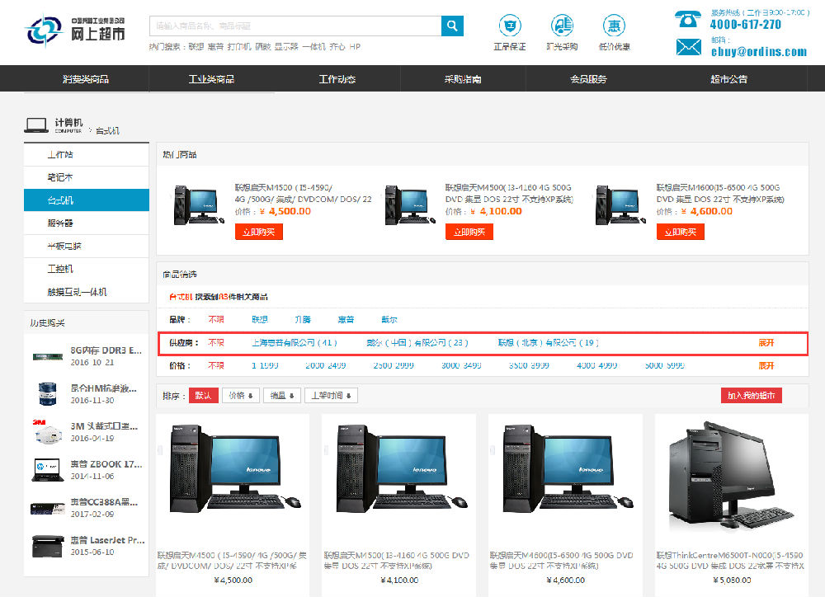Filter supplier 戴尔(中国)有限公司 (23)
The image size is (825, 597).
[x=417, y=342]
